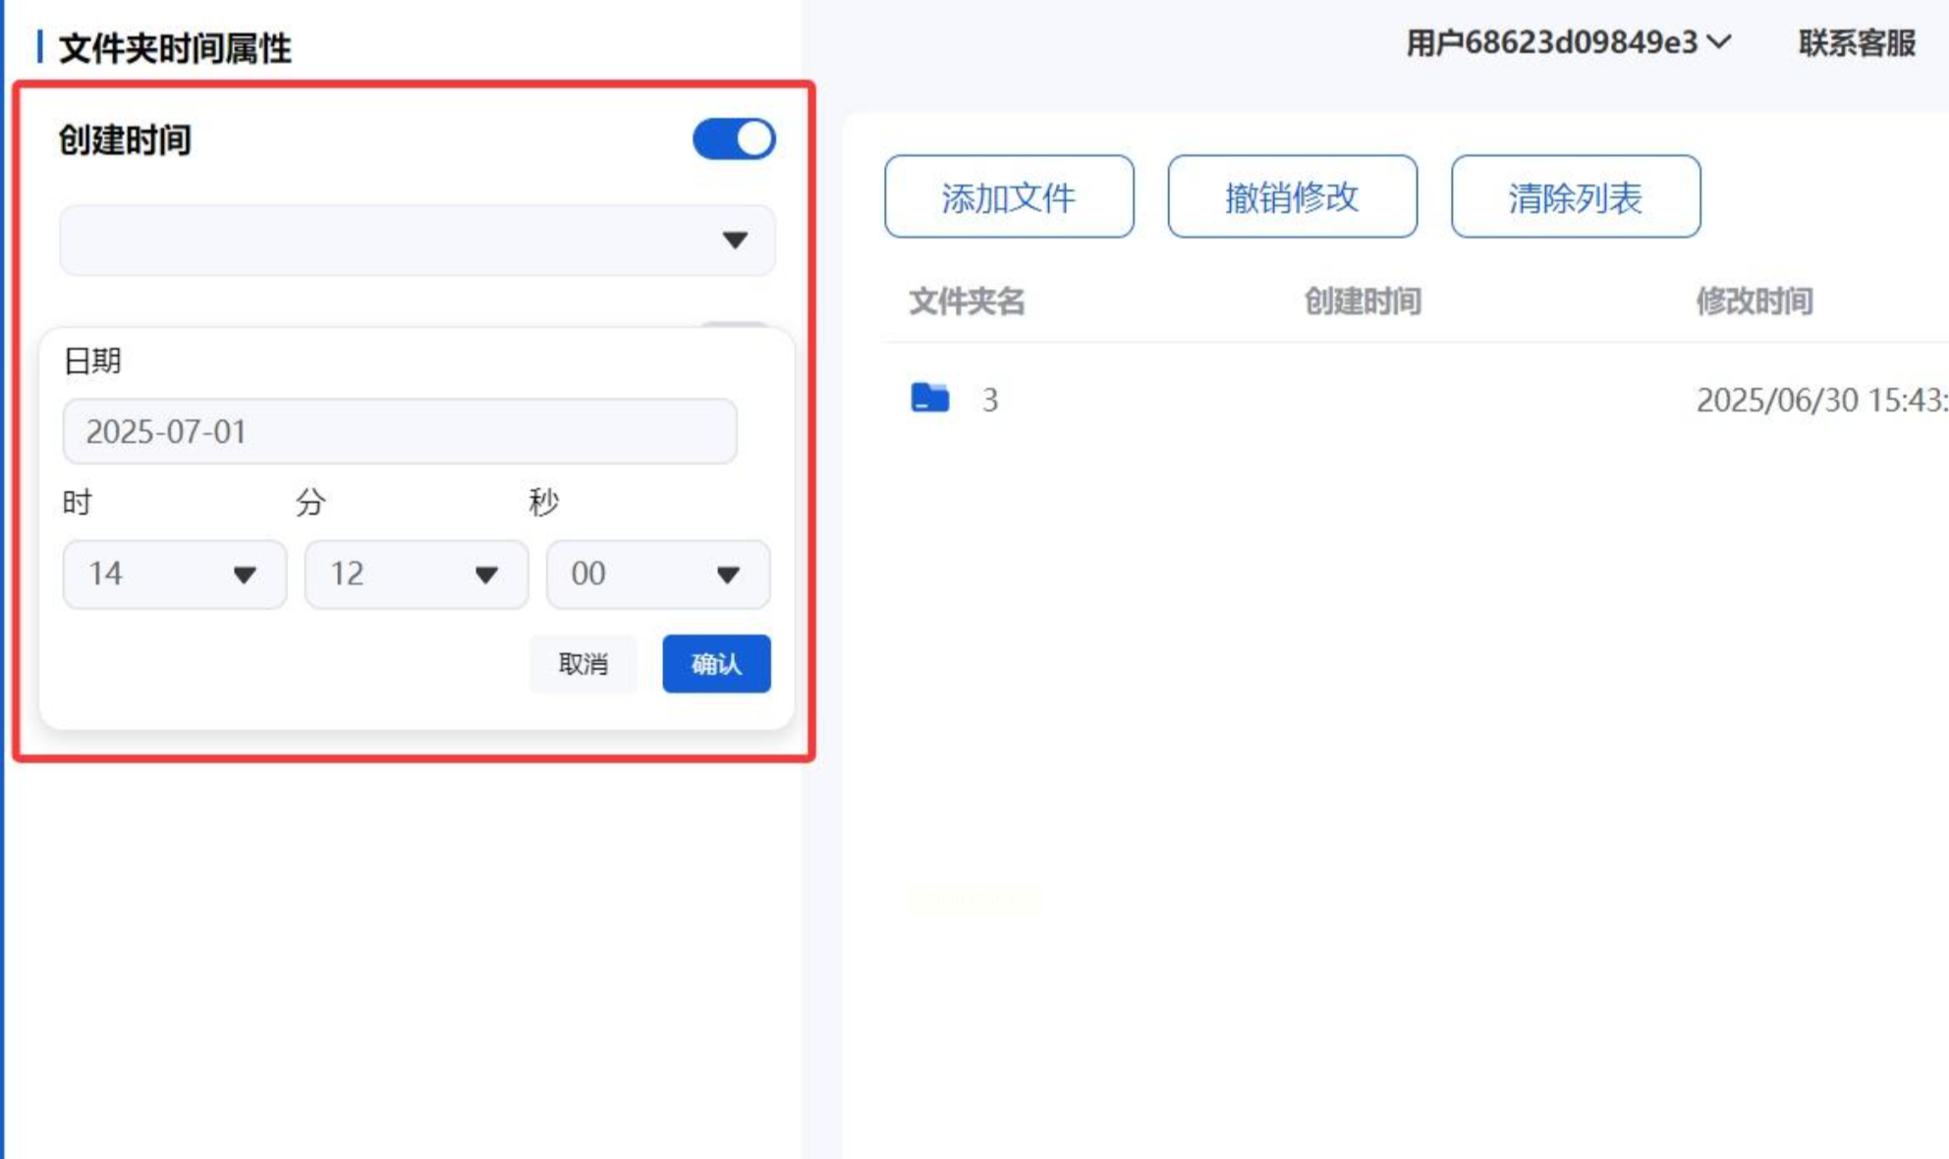Viewport: 1949px width, 1159px height.
Task: Click the 创建时间 column header in the table
Action: pyautogui.click(x=1362, y=302)
